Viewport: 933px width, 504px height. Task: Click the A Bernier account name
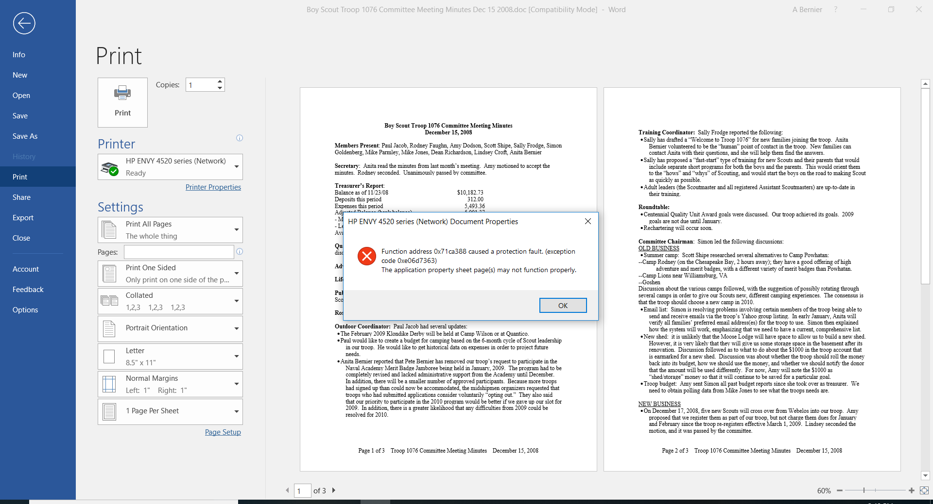pyautogui.click(x=807, y=10)
